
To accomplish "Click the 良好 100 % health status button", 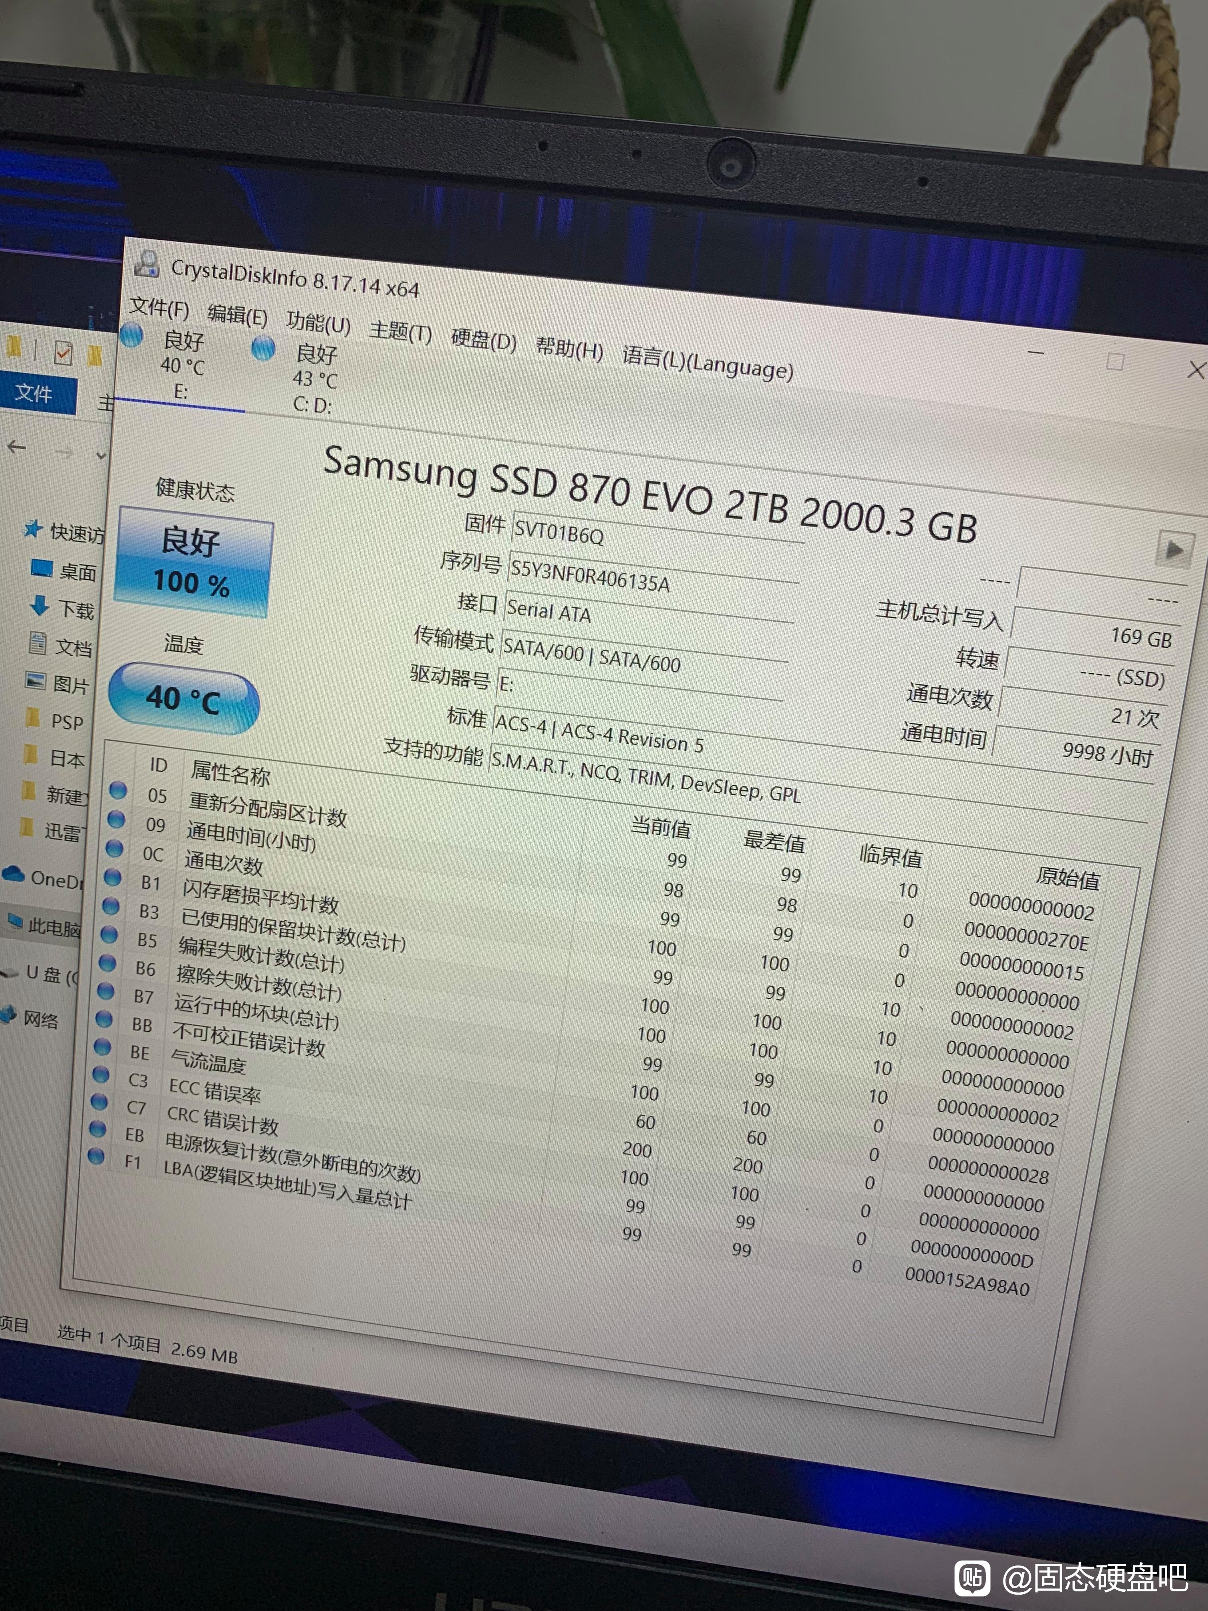I will pos(194,563).
